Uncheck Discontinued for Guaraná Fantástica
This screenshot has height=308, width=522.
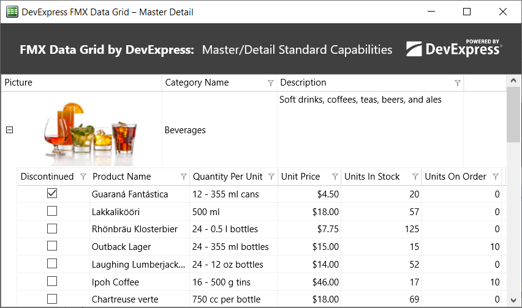point(52,193)
